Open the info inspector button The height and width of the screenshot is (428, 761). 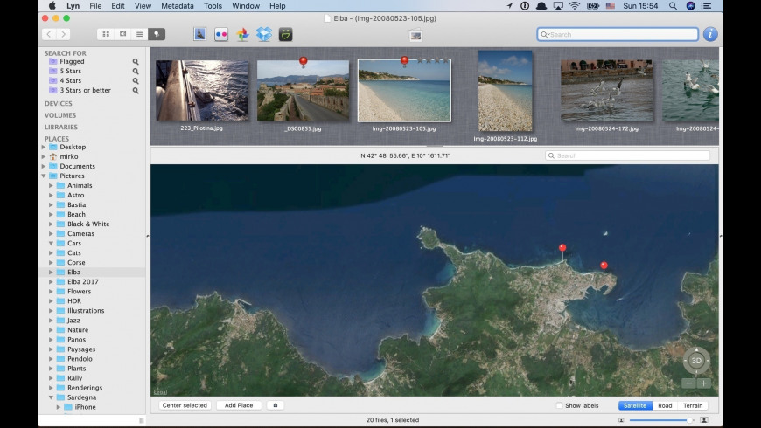[x=709, y=34]
